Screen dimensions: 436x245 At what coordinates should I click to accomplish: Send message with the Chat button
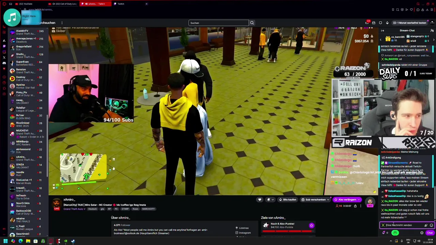pos(430,233)
